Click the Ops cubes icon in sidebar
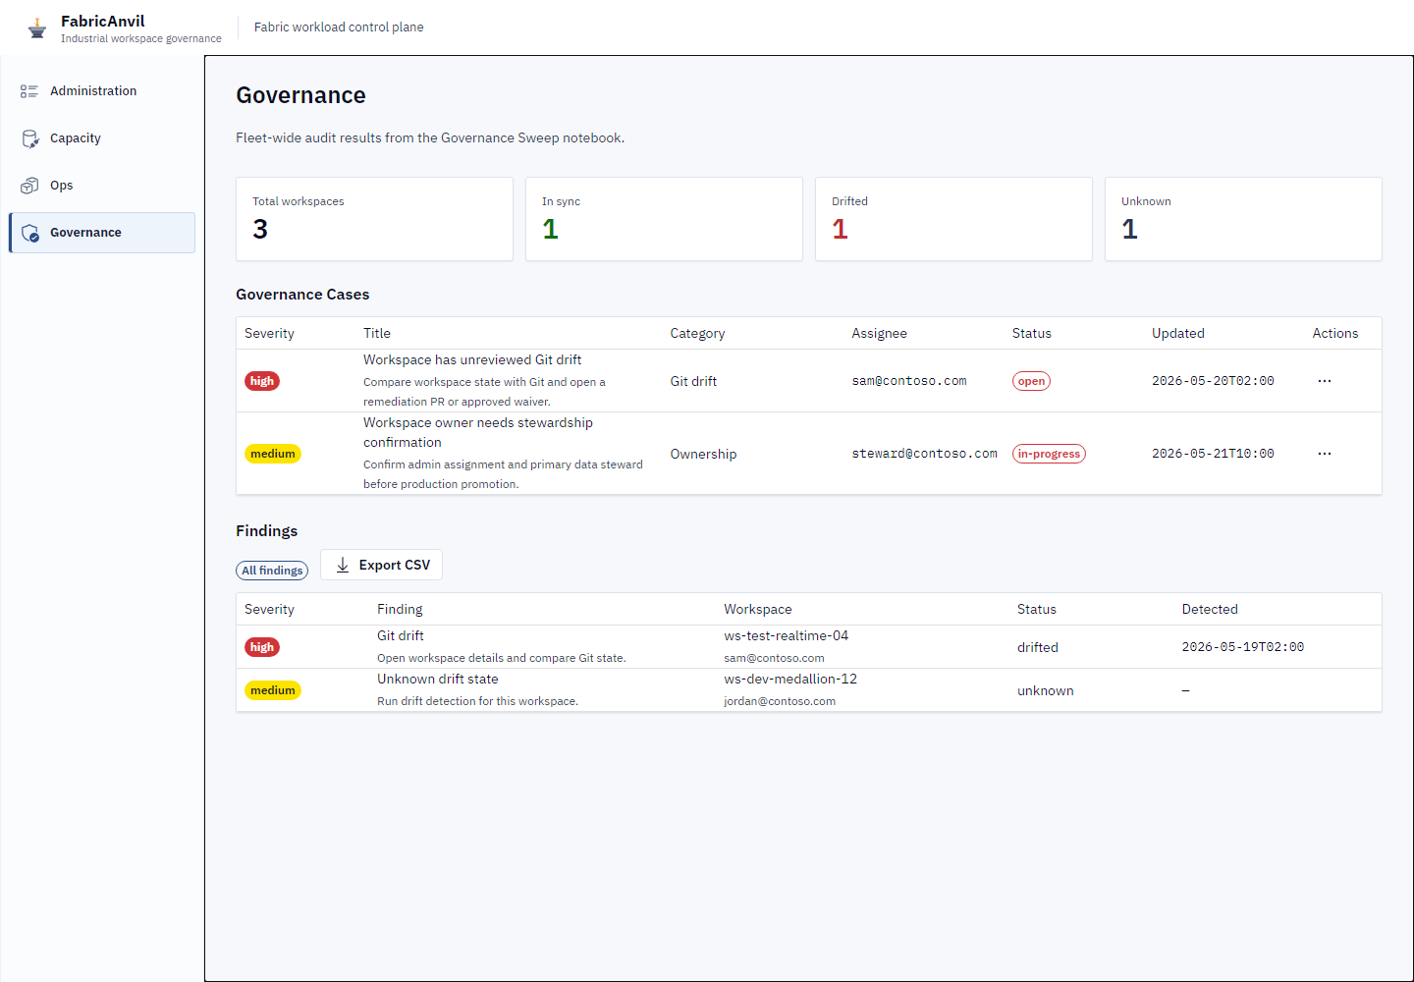Screen dimensions: 1414x982 pyautogui.click(x=29, y=186)
